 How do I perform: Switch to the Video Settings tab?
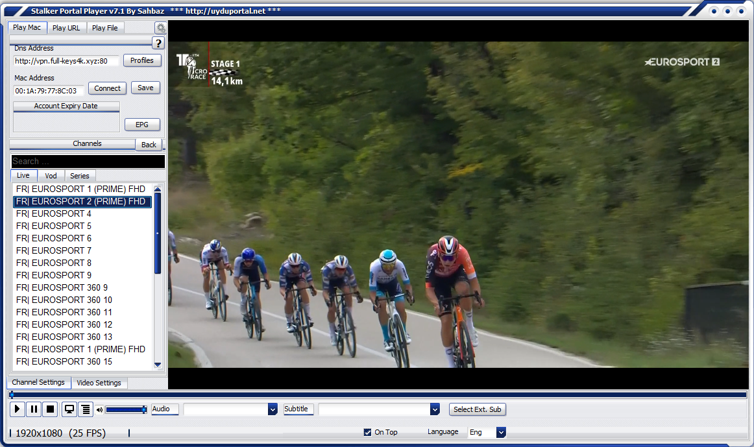coord(99,383)
